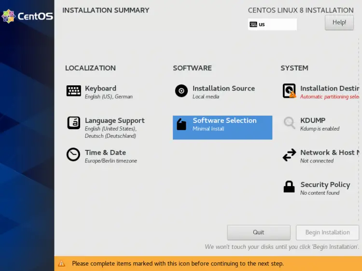362x271 pixels.
Task: Open Language Support via its icon
Action: point(74,122)
